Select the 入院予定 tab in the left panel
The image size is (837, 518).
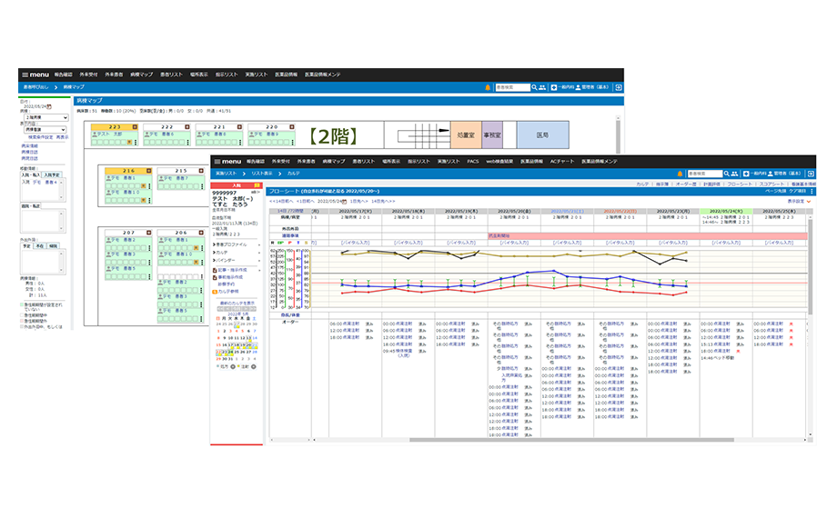point(52,174)
